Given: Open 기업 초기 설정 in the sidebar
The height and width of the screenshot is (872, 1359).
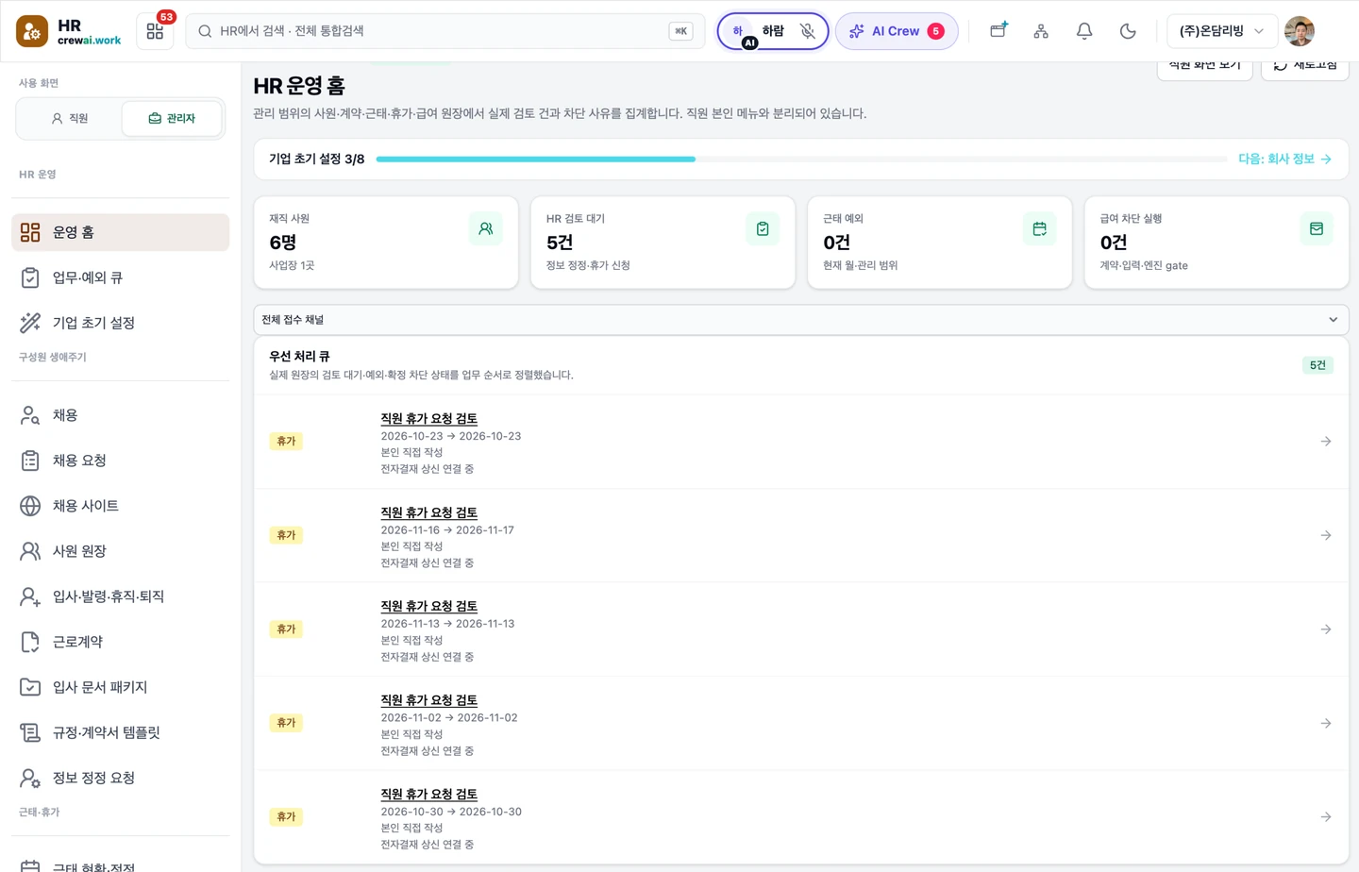Looking at the screenshot, I should pos(120,323).
